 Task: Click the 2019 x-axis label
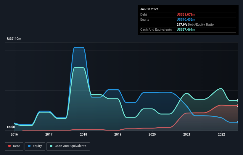118,134
